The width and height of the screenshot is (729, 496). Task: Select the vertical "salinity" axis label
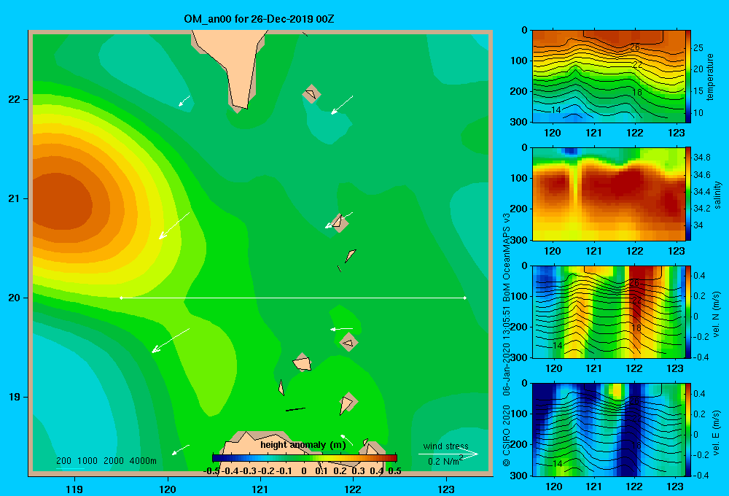pyautogui.click(x=717, y=195)
